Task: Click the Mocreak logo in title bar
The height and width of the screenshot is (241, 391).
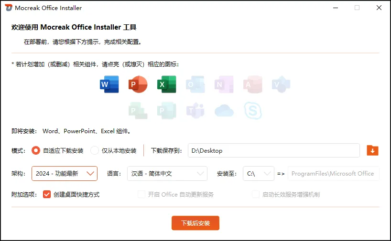Action: click(x=9, y=8)
